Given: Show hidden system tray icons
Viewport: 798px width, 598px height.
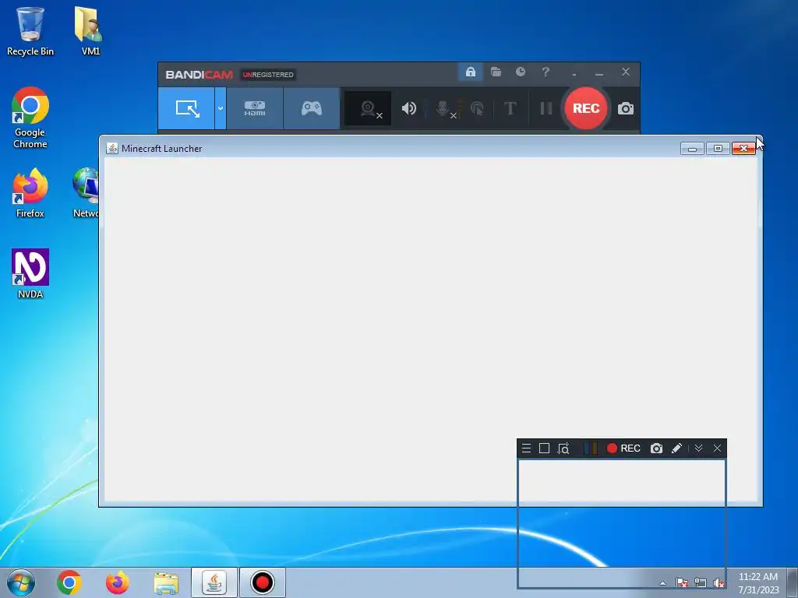Looking at the screenshot, I should pos(662,583).
